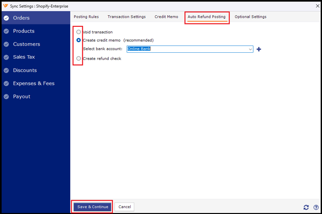Choose the Create refund check option
The image size is (322, 214).
point(79,59)
